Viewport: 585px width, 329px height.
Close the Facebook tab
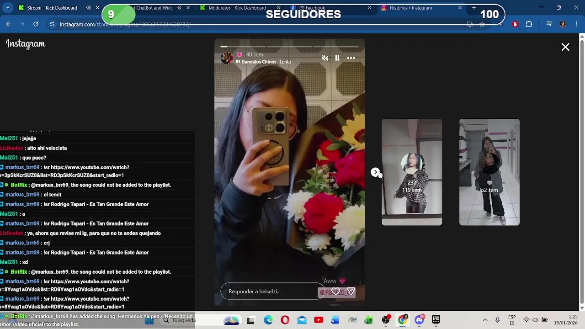pyautogui.click(x=369, y=8)
